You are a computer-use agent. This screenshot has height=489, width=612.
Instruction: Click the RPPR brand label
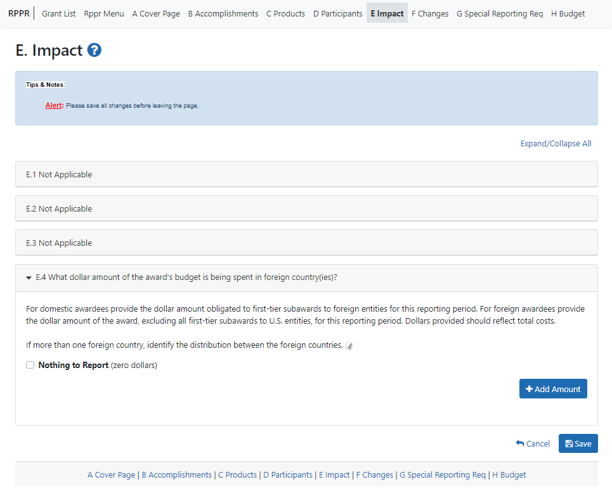pyautogui.click(x=18, y=13)
